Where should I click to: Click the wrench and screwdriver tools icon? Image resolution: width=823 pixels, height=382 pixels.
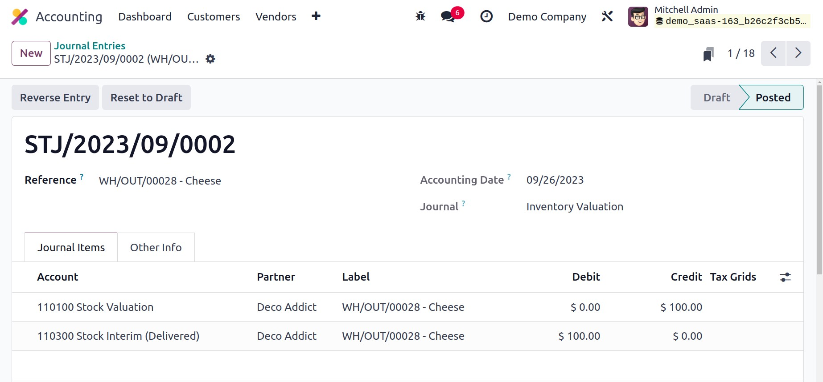pos(607,17)
